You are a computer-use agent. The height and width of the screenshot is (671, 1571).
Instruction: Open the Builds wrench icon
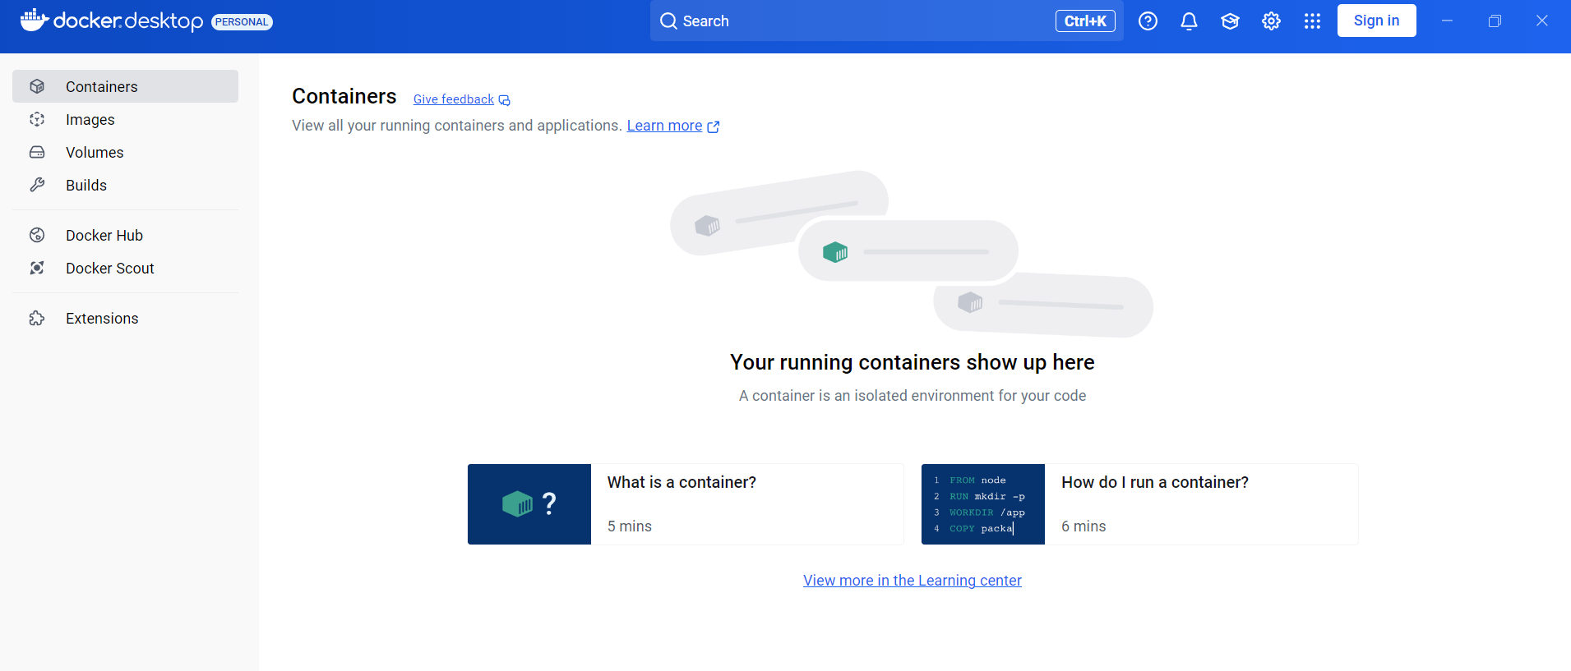click(37, 185)
